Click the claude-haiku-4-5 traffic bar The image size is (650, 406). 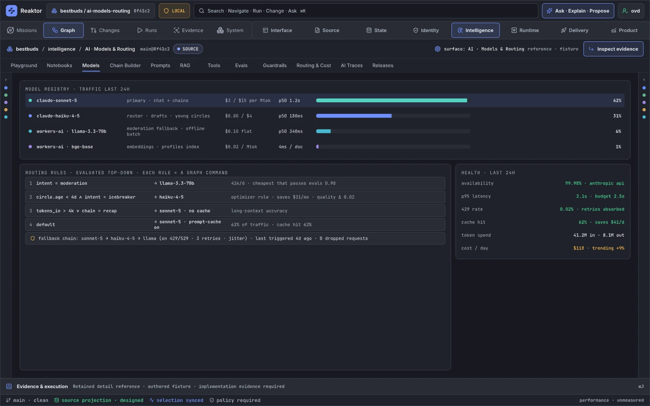point(393,116)
